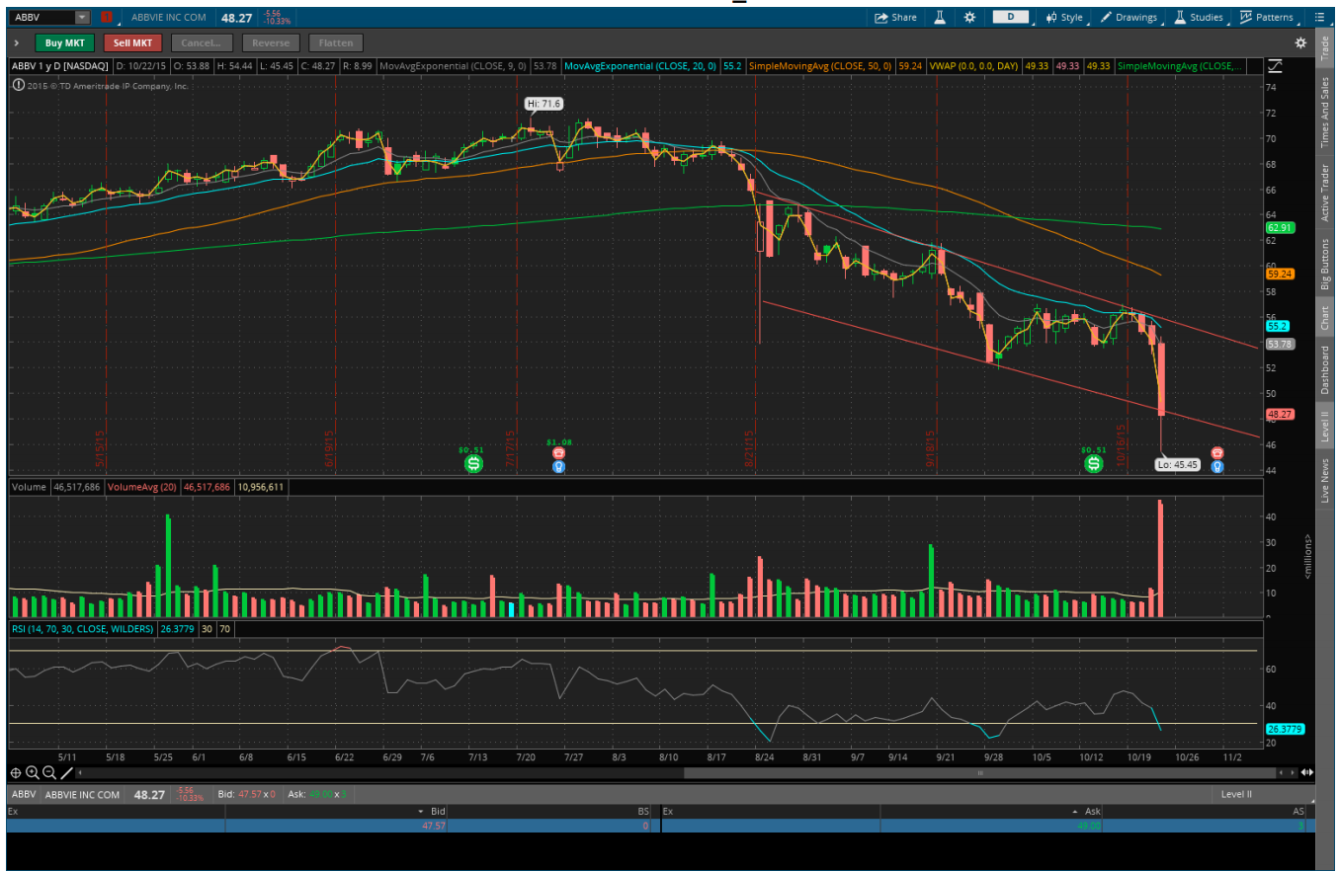
Task: Expand the symbol selector dropdown arrow
Action: [x=82, y=17]
